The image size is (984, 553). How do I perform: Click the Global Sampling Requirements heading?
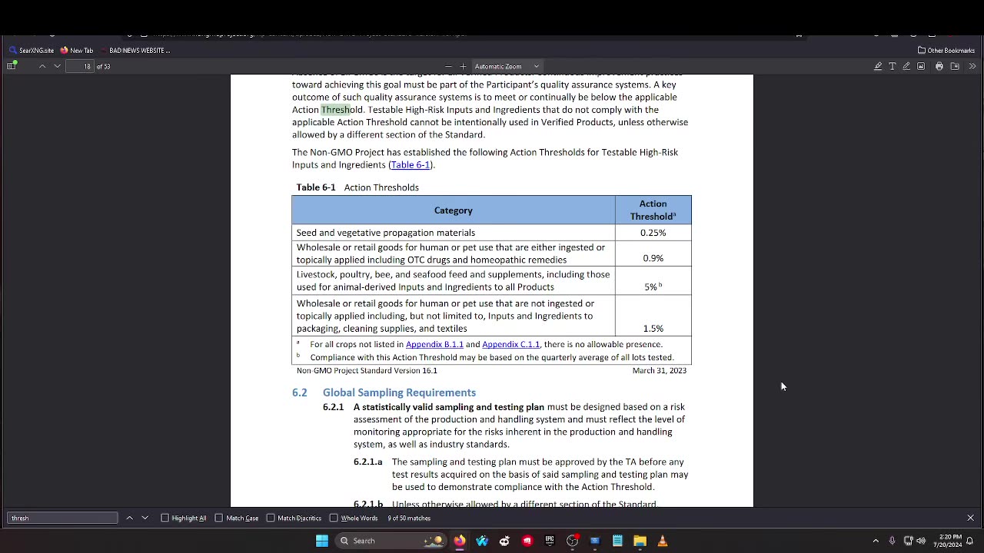point(399,392)
